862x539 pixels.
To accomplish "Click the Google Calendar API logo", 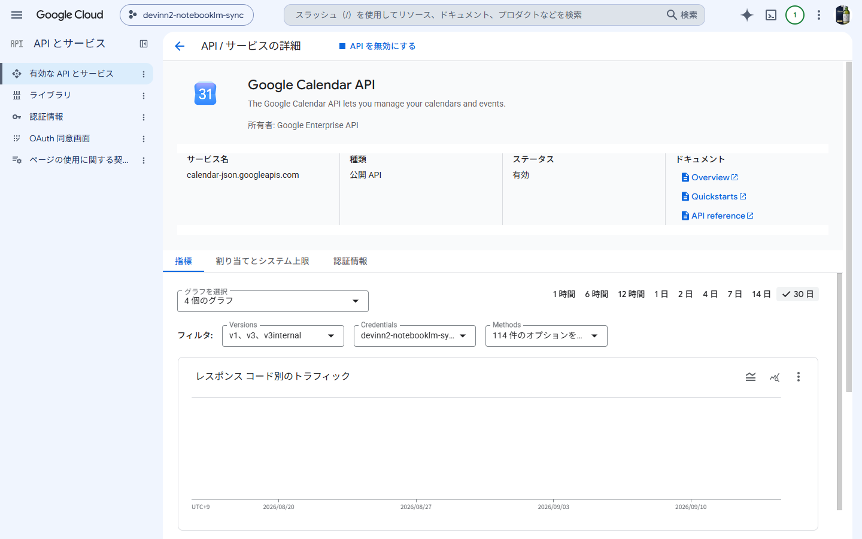I will tap(205, 93).
